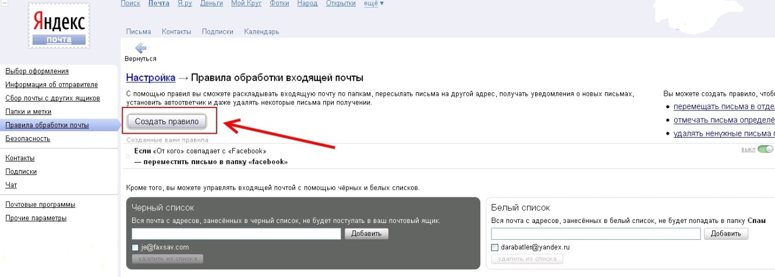Viewport: 775px width, 277px height.
Task: Open the Настройка breadcrumb link
Action: (151, 78)
